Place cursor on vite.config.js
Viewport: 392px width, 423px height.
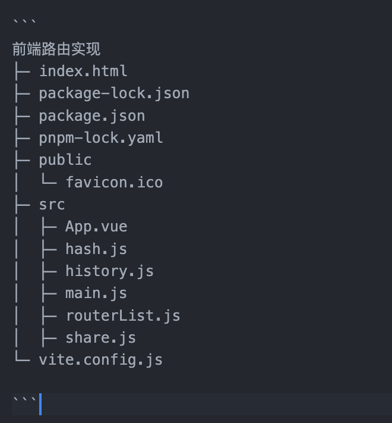[101, 361]
